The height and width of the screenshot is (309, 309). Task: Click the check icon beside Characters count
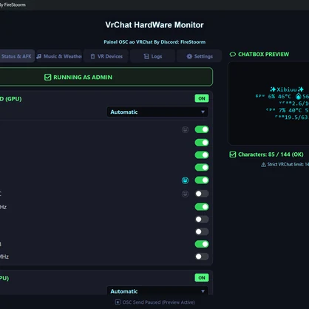click(x=233, y=154)
